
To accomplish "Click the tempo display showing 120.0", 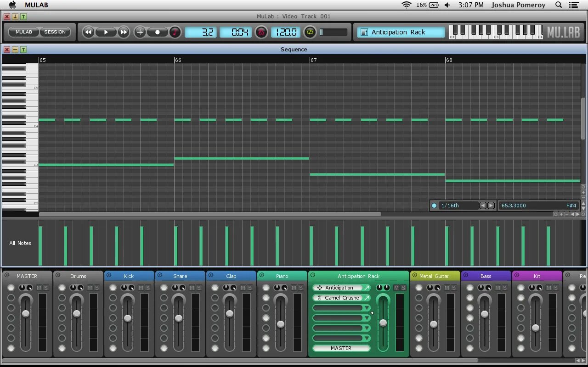I will [286, 32].
